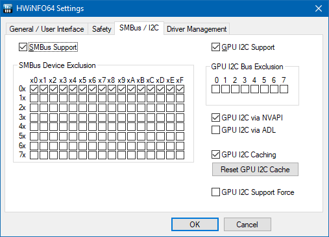
Task: Click the HWiNFO64 title bar icon
Action: click(8, 8)
